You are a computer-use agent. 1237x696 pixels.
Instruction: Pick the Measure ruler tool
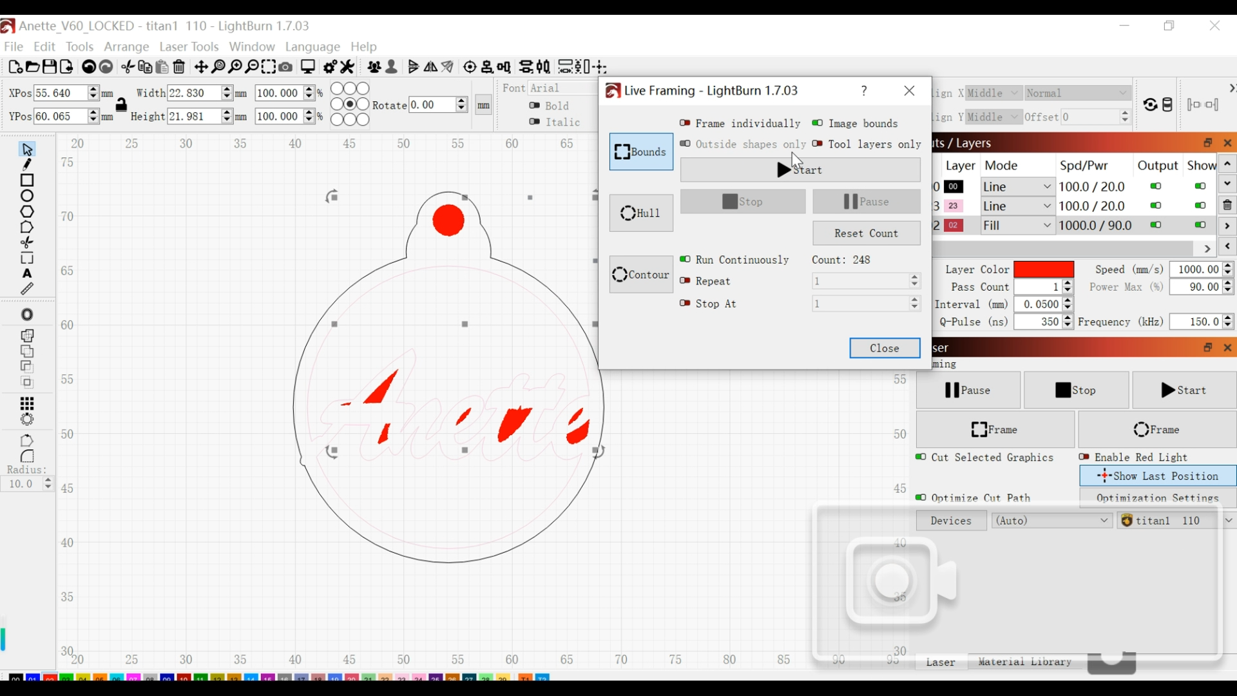point(27,289)
